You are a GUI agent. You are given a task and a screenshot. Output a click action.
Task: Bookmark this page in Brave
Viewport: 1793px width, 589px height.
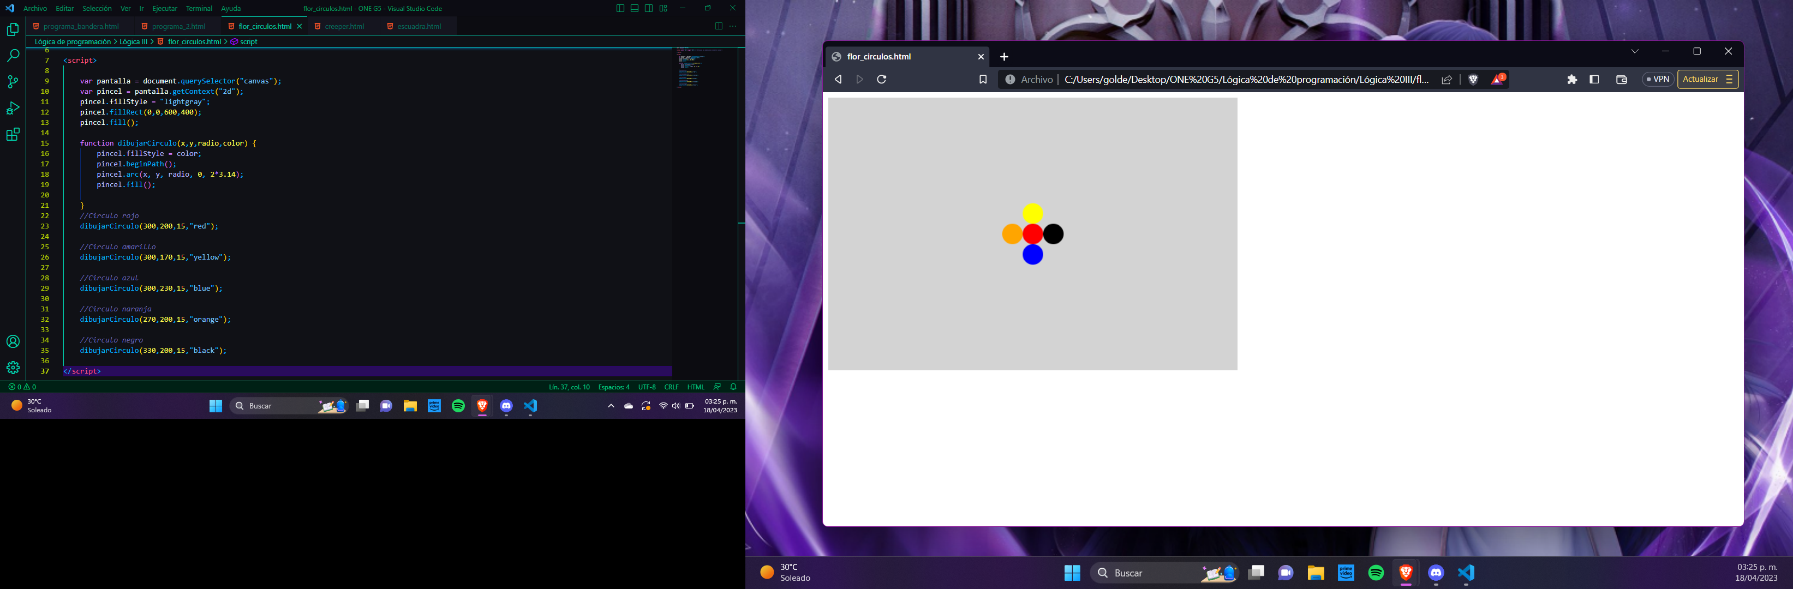[983, 79]
